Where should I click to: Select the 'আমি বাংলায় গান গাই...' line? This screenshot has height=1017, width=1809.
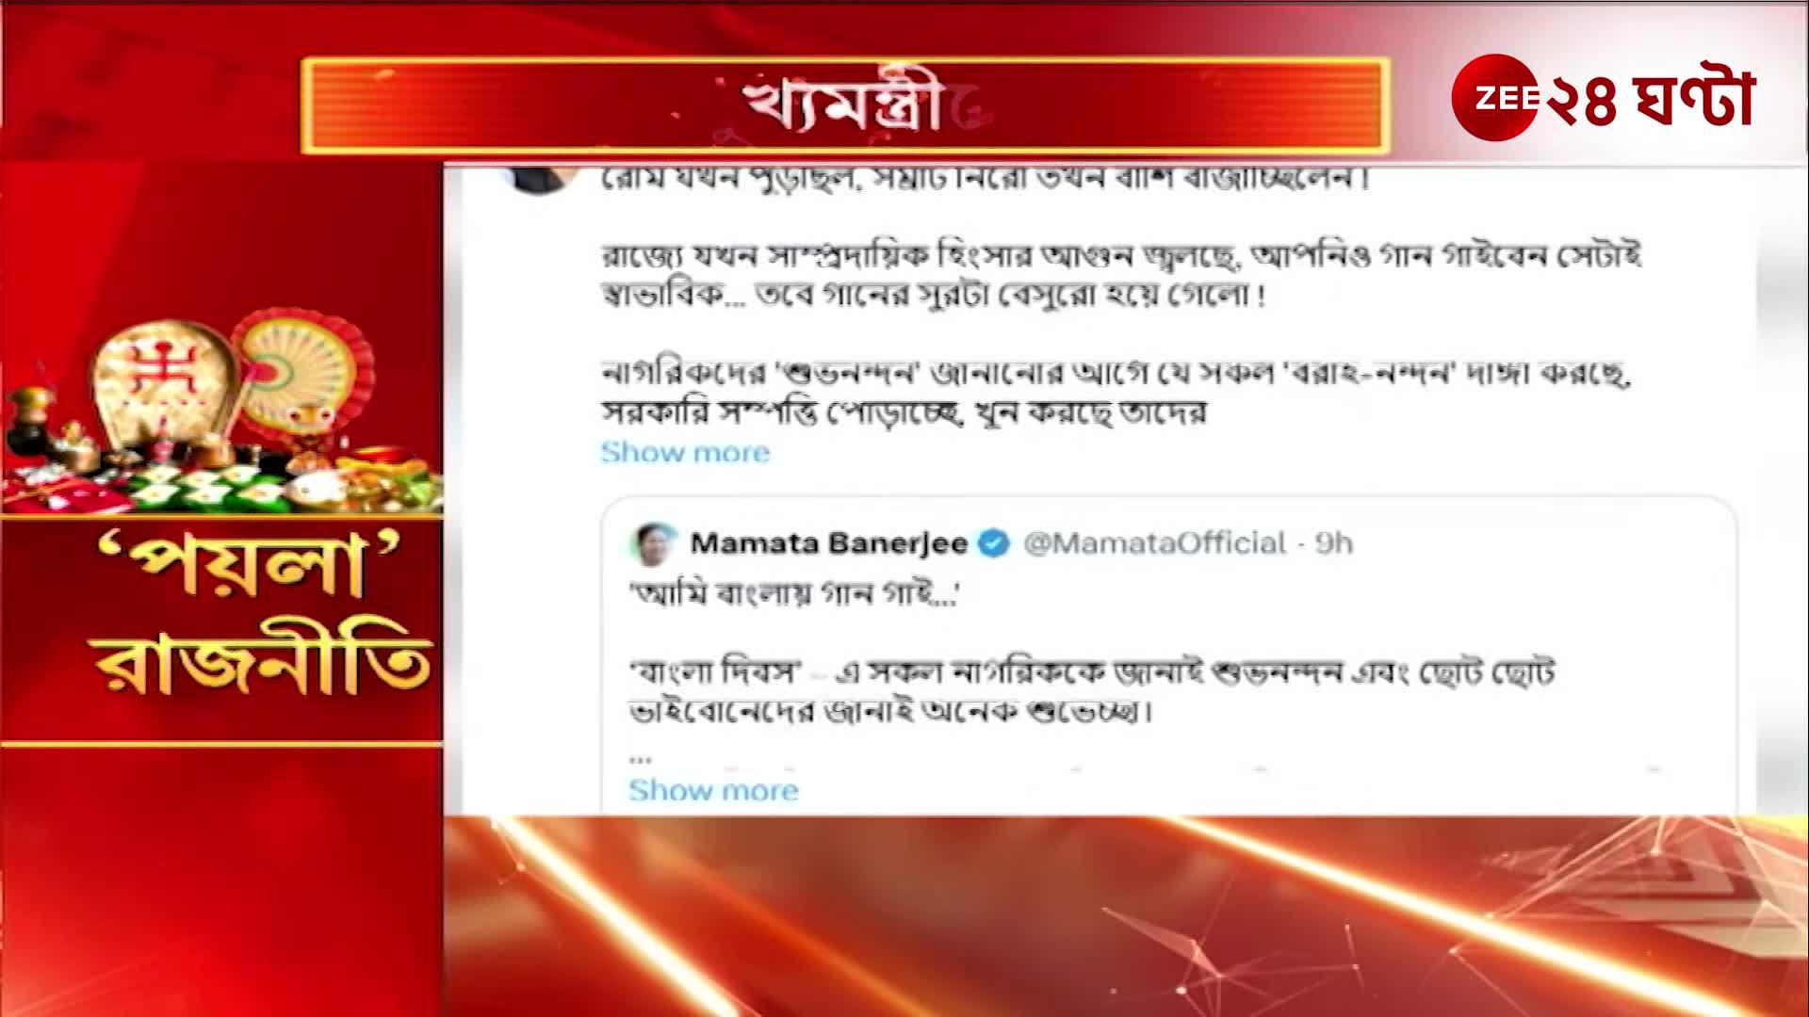tap(793, 594)
